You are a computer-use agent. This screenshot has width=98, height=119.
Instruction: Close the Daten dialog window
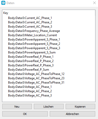94,3
